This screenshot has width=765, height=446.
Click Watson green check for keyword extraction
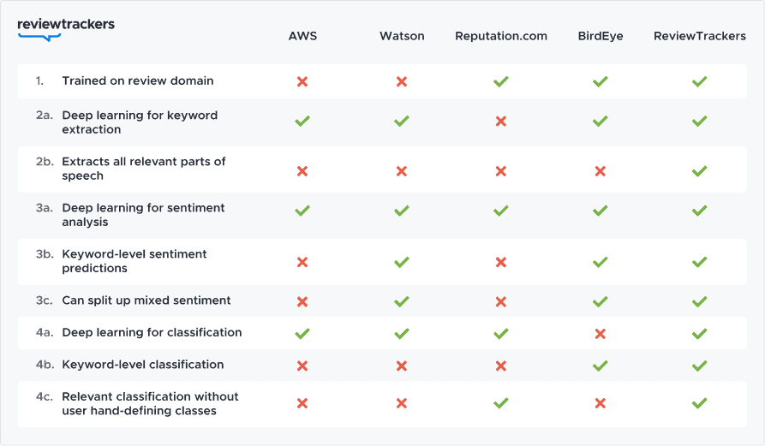tap(402, 122)
